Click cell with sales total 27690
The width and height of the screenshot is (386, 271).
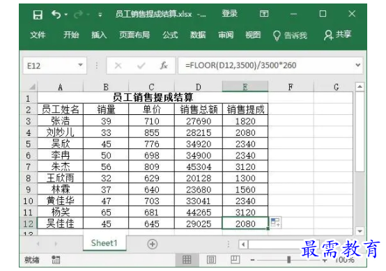click(x=199, y=121)
